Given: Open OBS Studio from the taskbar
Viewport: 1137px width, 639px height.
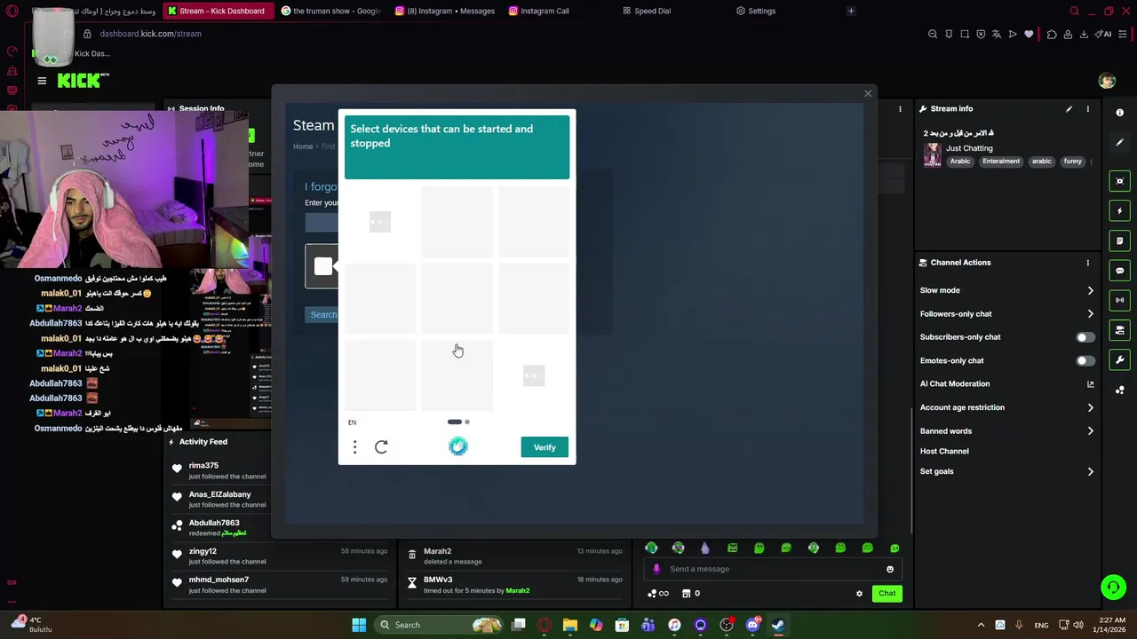Looking at the screenshot, I should [727, 625].
